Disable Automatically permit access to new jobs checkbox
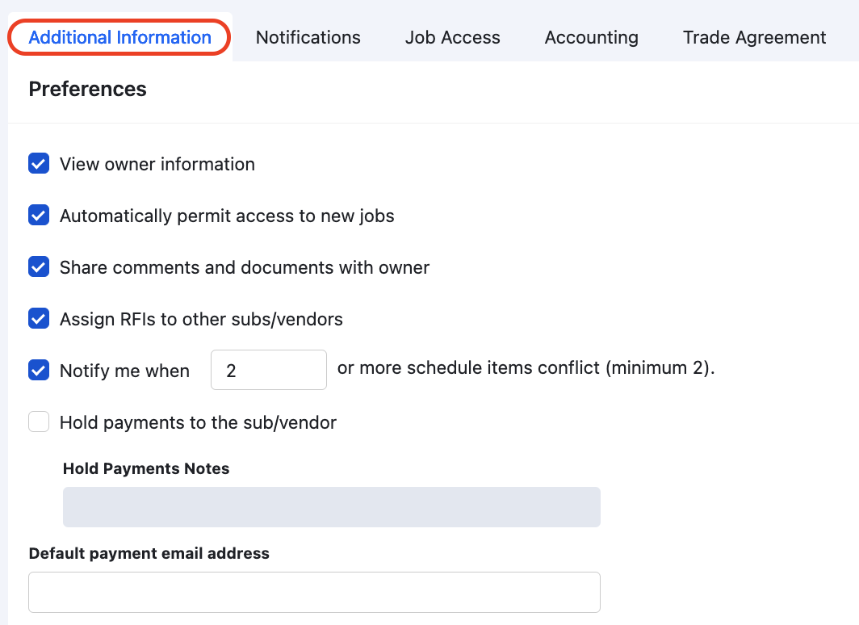The height and width of the screenshot is (625, 859). click(39, 216)
